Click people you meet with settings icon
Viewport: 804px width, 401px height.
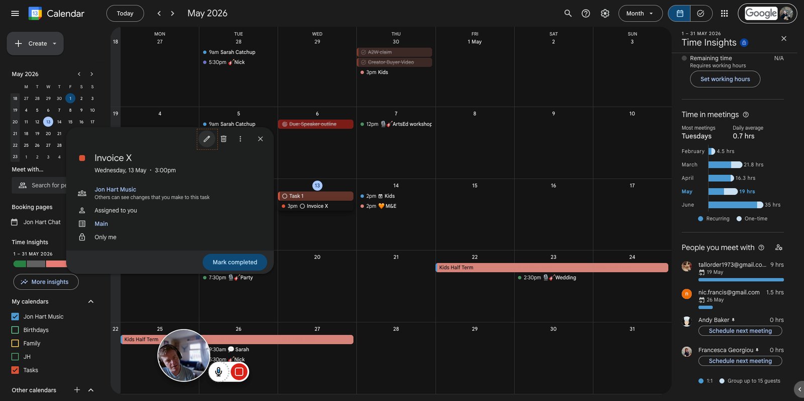coord(779,247)
